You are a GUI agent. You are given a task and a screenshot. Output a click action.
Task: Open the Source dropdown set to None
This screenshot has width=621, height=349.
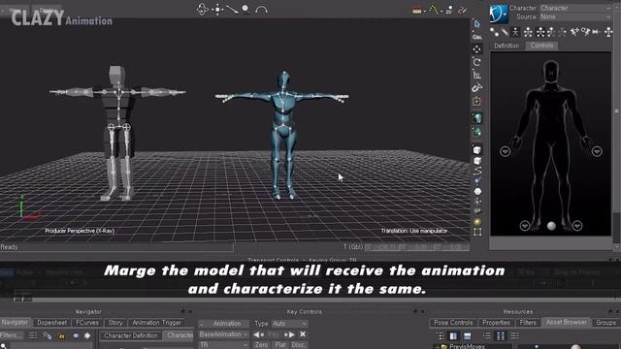tap(575, 17)
